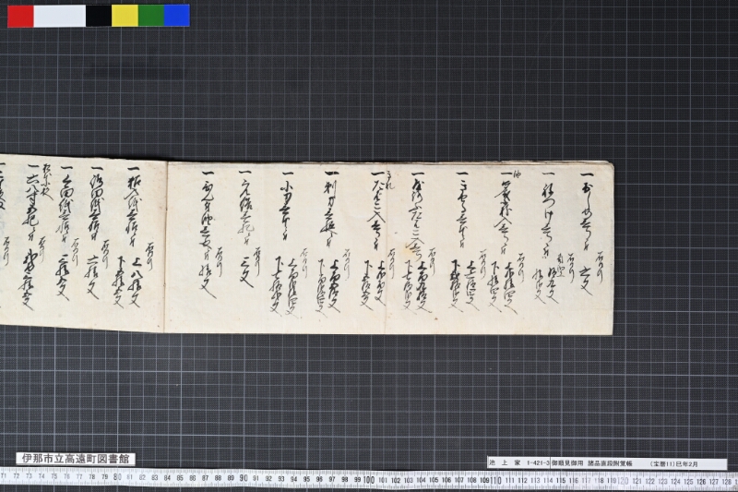Viewport: 738px width, 492px height.
Task: Click the (宝暦11)巳年2月 date text
Action: [x=674, y=463]
